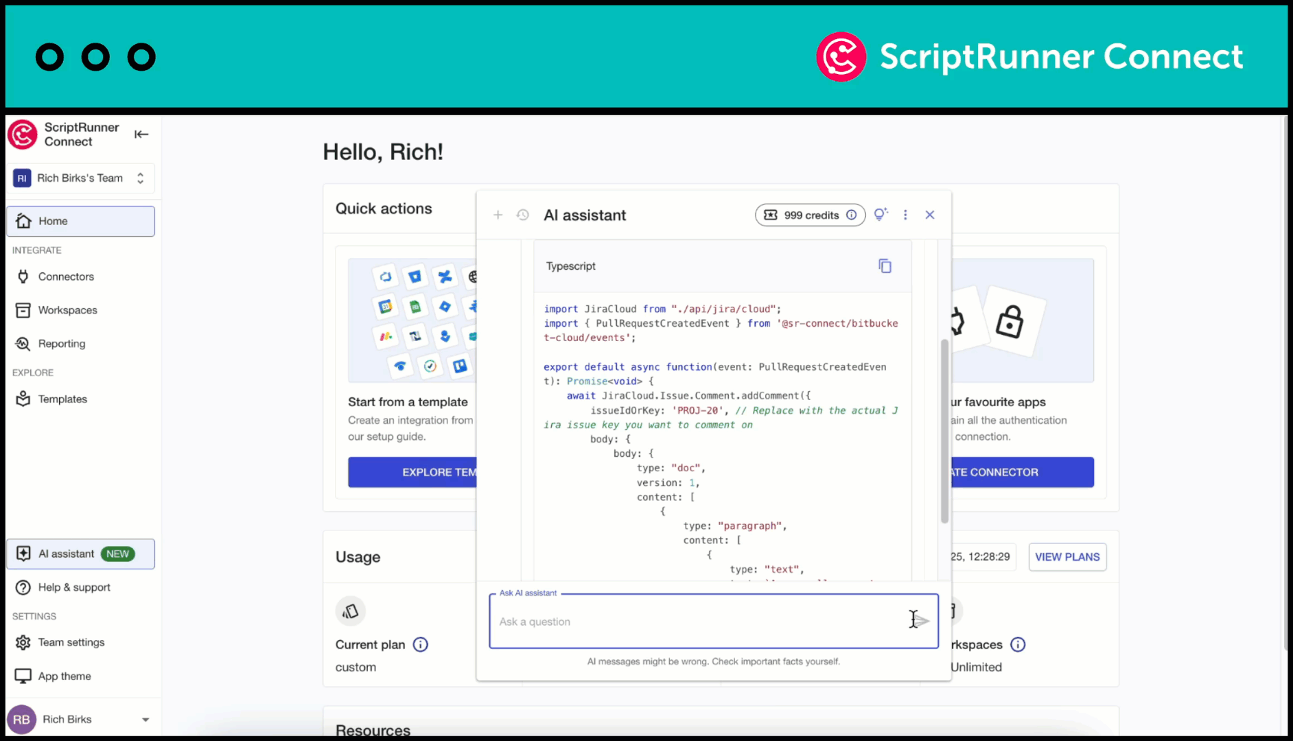The width and height of the screenshot is (1293, 741).
Task: Go to Home in the sidebar
Action: (80, 221)
